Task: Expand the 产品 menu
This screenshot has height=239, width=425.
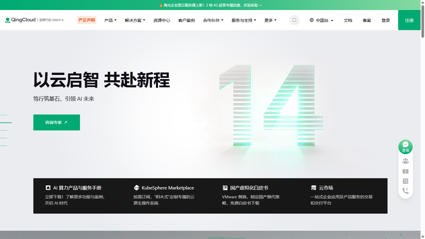Action: [x=110, y=20]
